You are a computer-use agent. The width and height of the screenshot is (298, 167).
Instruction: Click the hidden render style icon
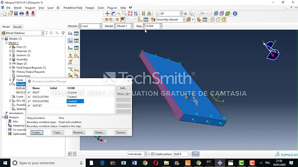click(218, 19)
